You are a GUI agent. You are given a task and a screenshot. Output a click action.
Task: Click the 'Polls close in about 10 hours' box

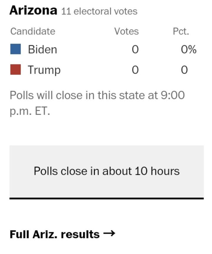[x=107, y=171]
